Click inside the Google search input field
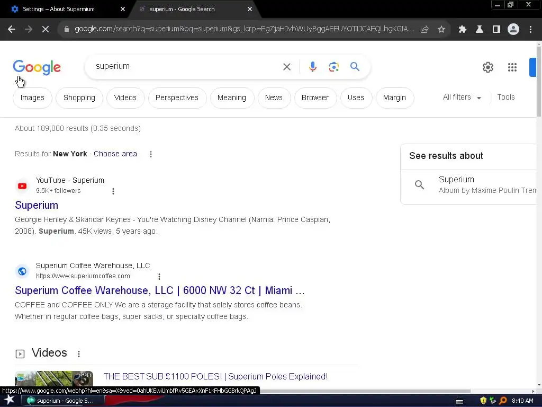This screenshot has height=407, width=542. pyautogui.click(x=187, y=66)
